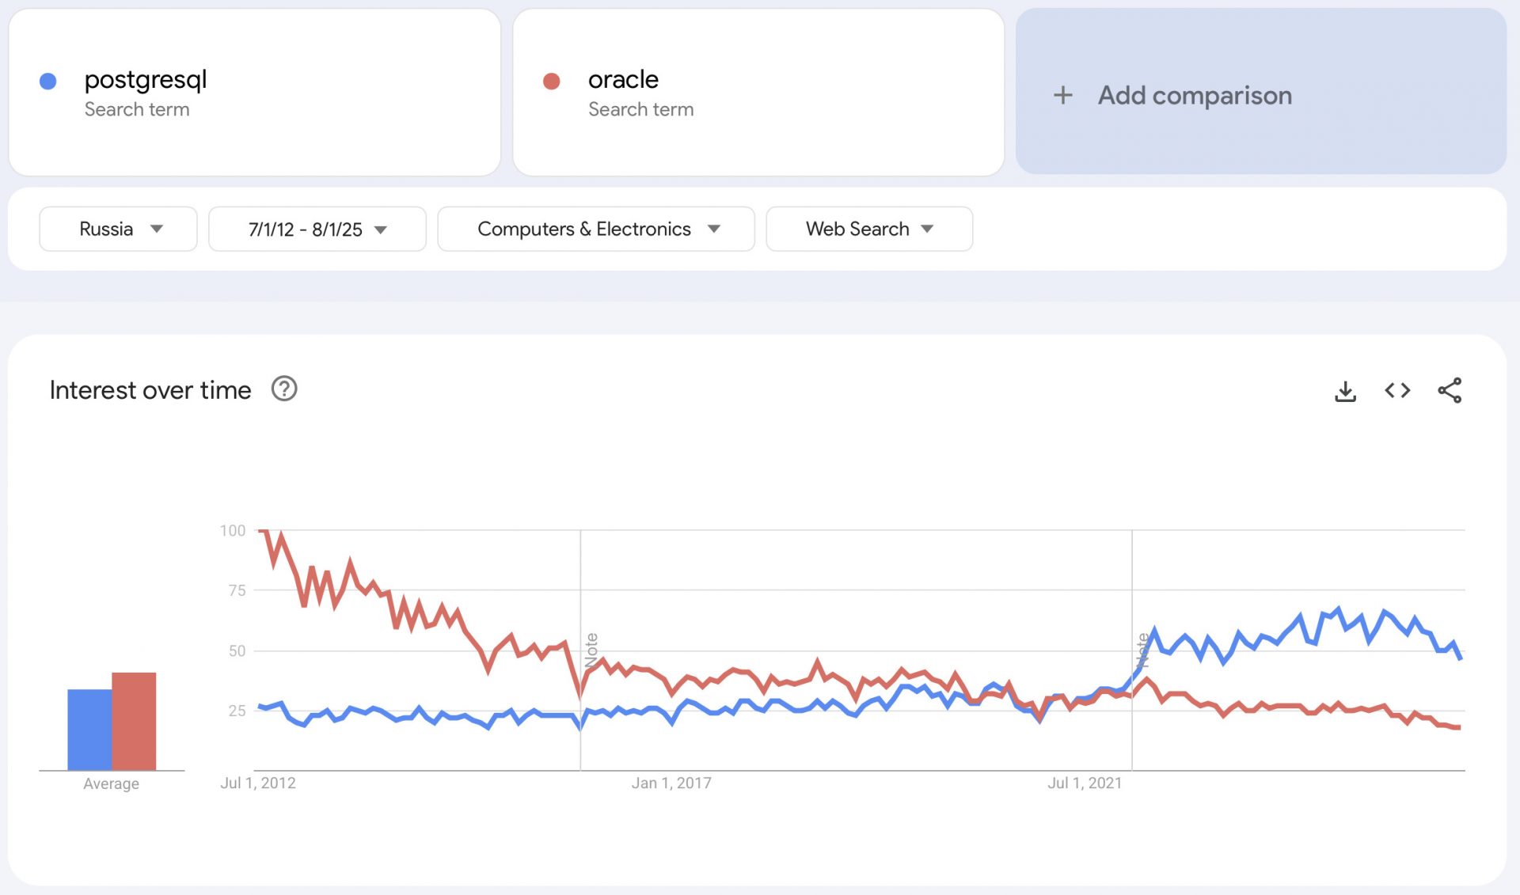The width and height of the screenshot is (1520, 895).
Task: Click the Interest over time heading
Action: tap(150, 390)
